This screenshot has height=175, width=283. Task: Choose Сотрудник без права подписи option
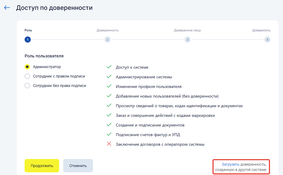(x=27, y=86)
